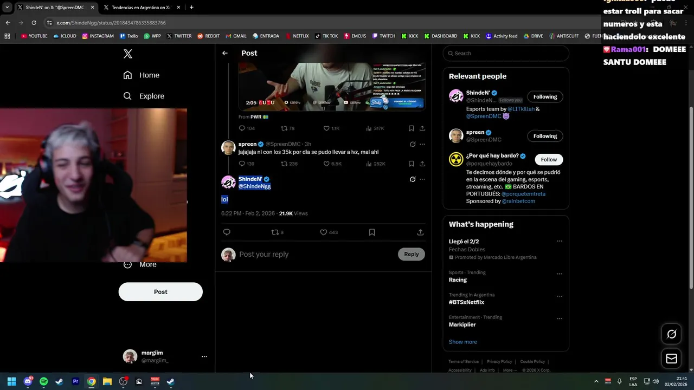Click the Reply button
Screen dimensions: 694x390
tap(412, 254)
